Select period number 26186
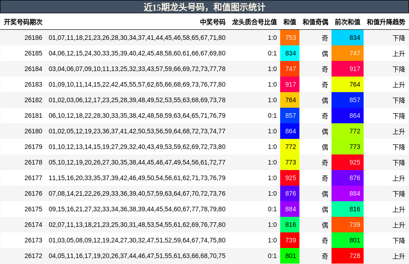Image resolution: width=409 pixels, height=264 pixels. pos(33,38)
